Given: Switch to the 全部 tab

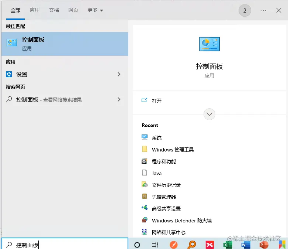Looking at the screenshot, I should pos(15,10).
